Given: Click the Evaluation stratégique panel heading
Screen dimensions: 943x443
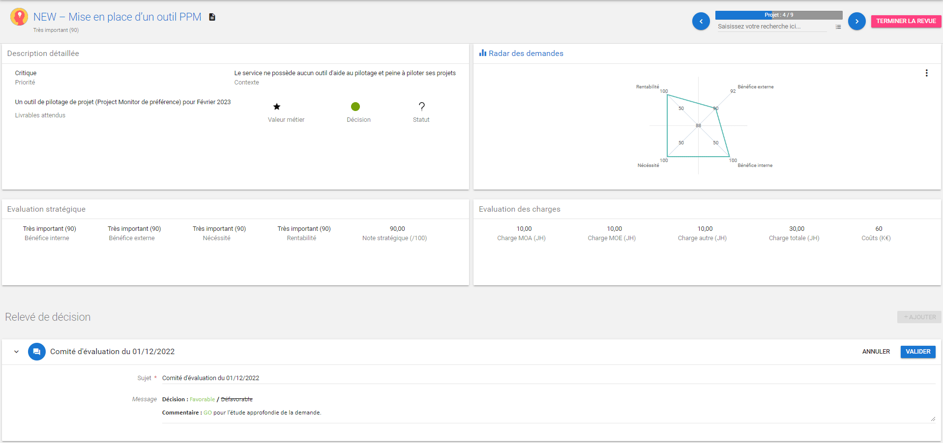Looking at the screenshot, I should (46, 209).
